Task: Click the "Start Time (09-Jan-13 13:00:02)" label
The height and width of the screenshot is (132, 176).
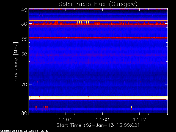Action: [x=98, y=125]
